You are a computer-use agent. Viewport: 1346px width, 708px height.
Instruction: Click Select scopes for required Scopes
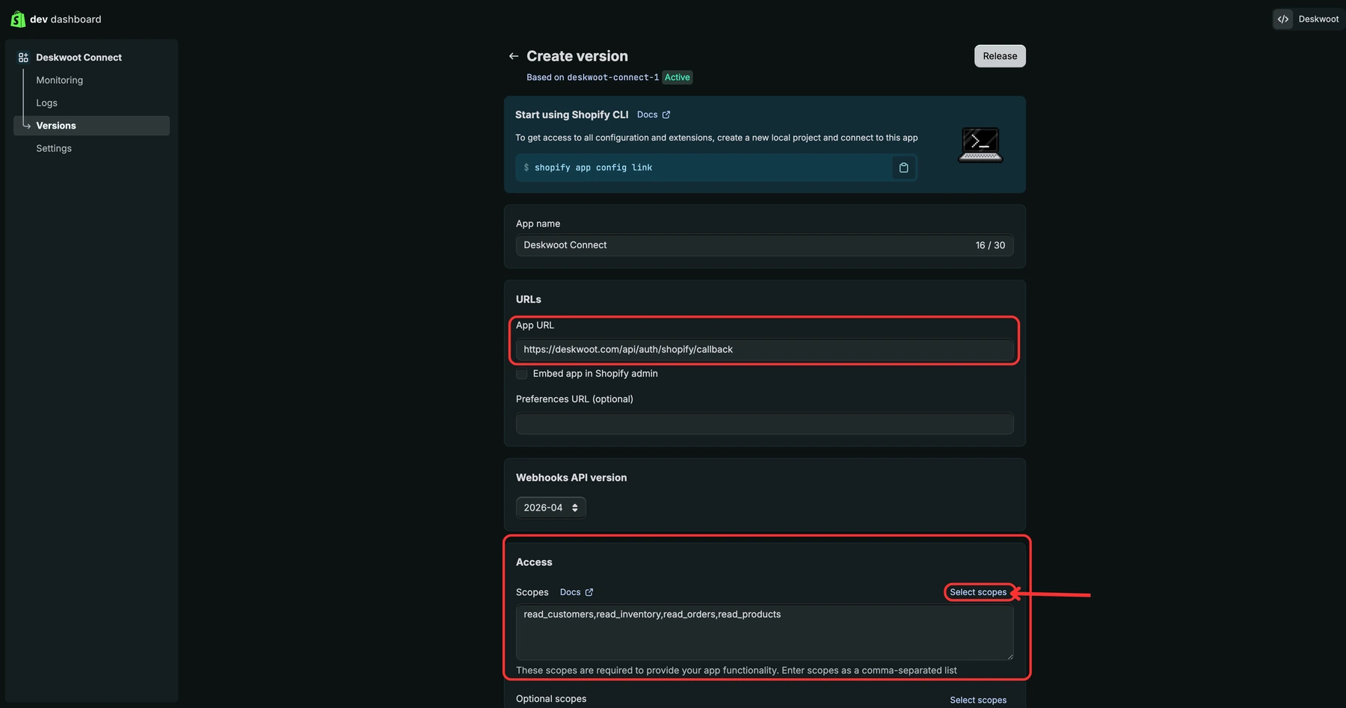tap(978, 592)
